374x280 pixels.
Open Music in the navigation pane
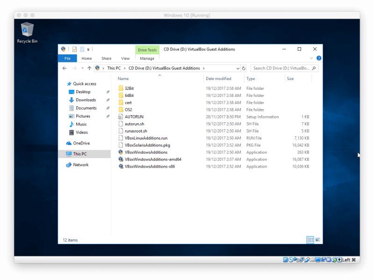pos(81,124)
